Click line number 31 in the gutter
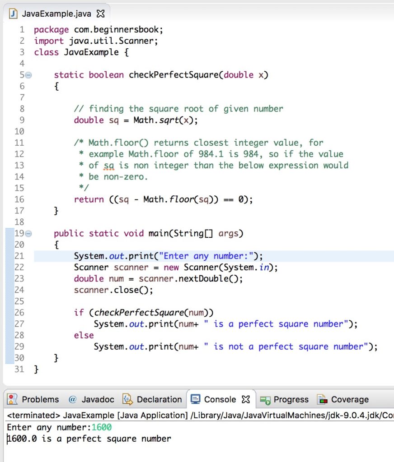Screen dimensions: 394x462 [x=19, y=369]
